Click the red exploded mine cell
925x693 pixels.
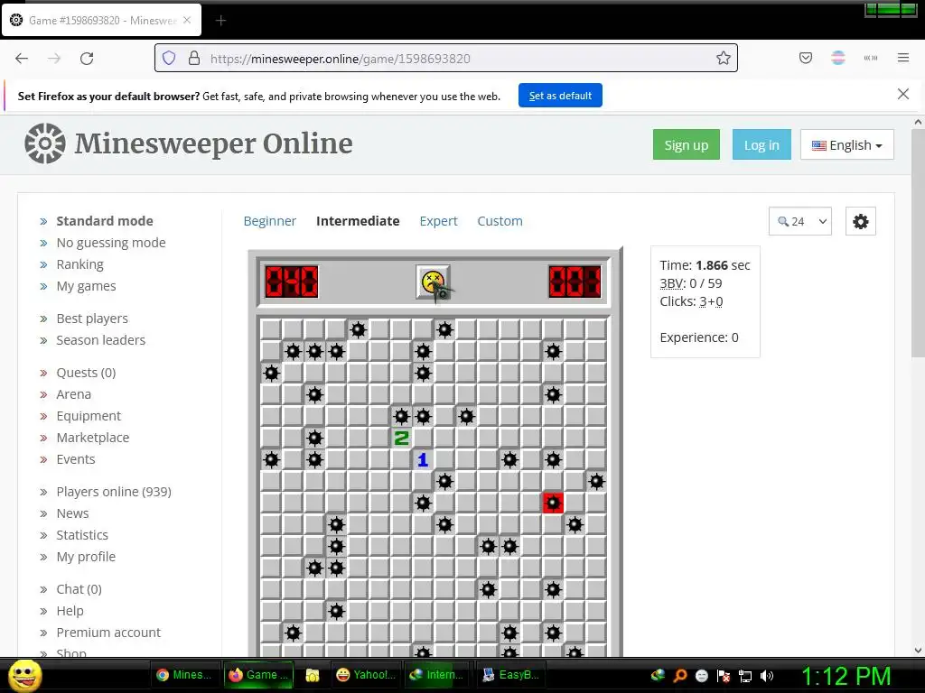coord(553,503)
